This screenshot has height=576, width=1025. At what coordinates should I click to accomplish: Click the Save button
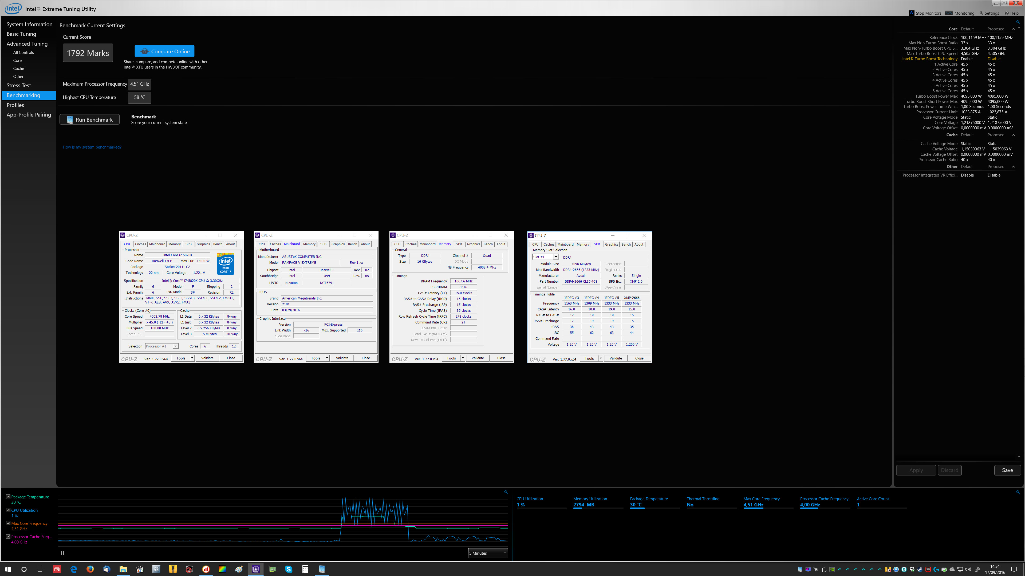pyautogui.click(x=1007, y=470)
